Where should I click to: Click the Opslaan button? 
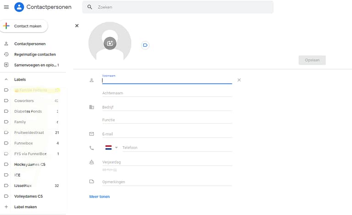pyautogui.click(x=312, y=60)
